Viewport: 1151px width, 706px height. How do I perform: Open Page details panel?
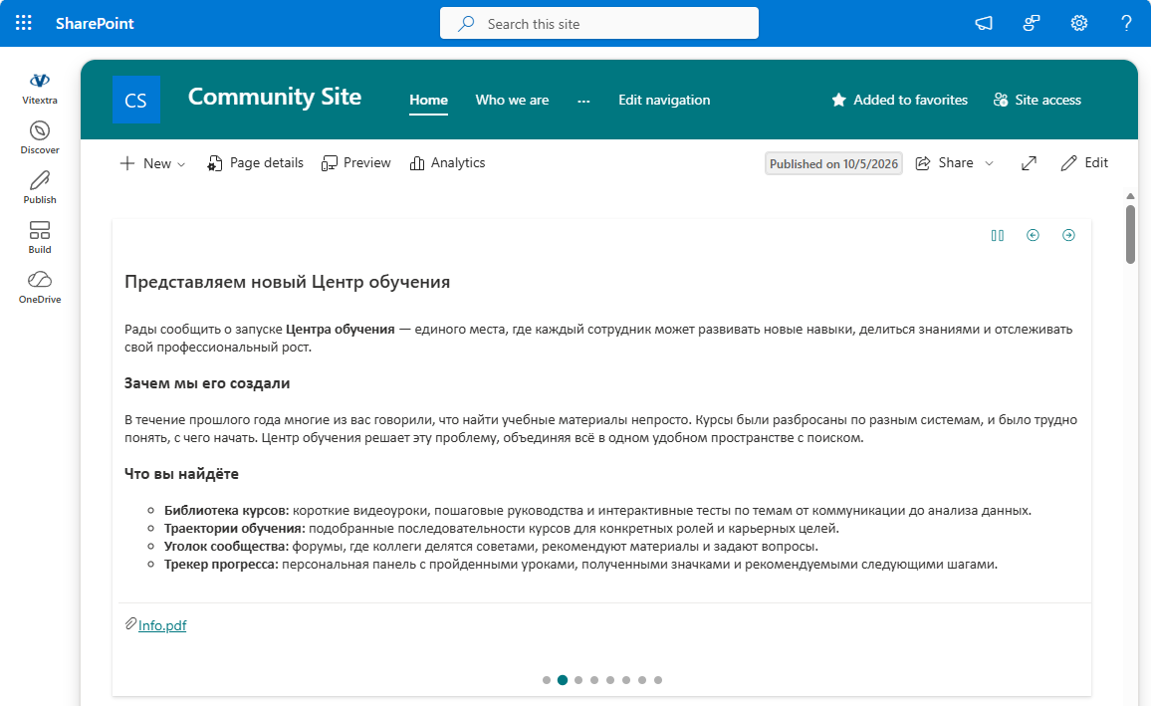255,163
